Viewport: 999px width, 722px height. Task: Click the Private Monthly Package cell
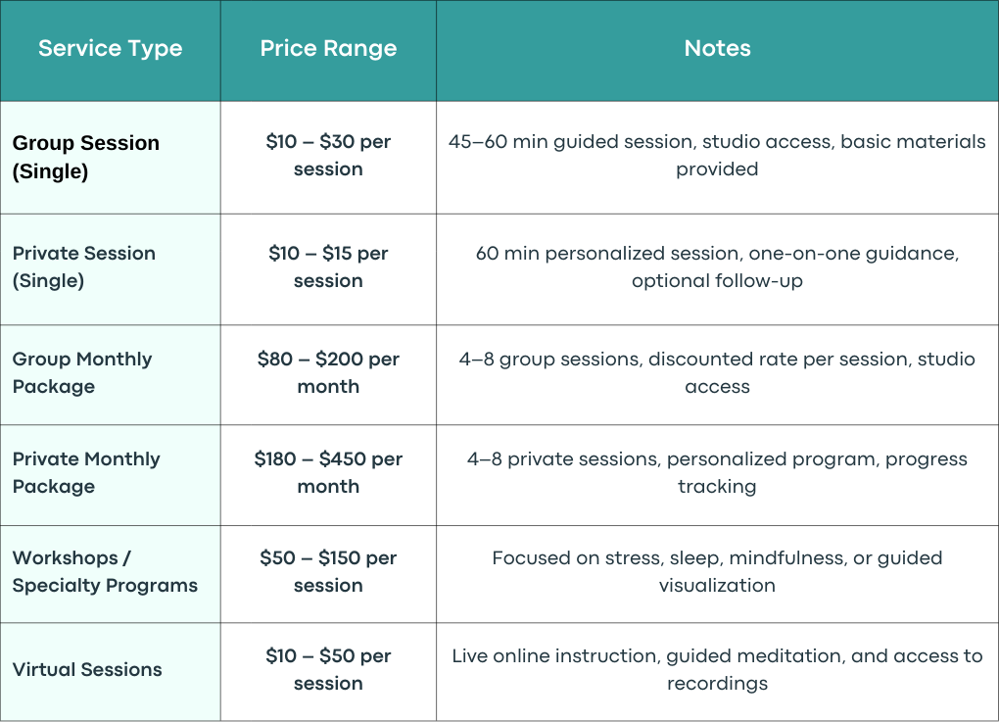111,475
